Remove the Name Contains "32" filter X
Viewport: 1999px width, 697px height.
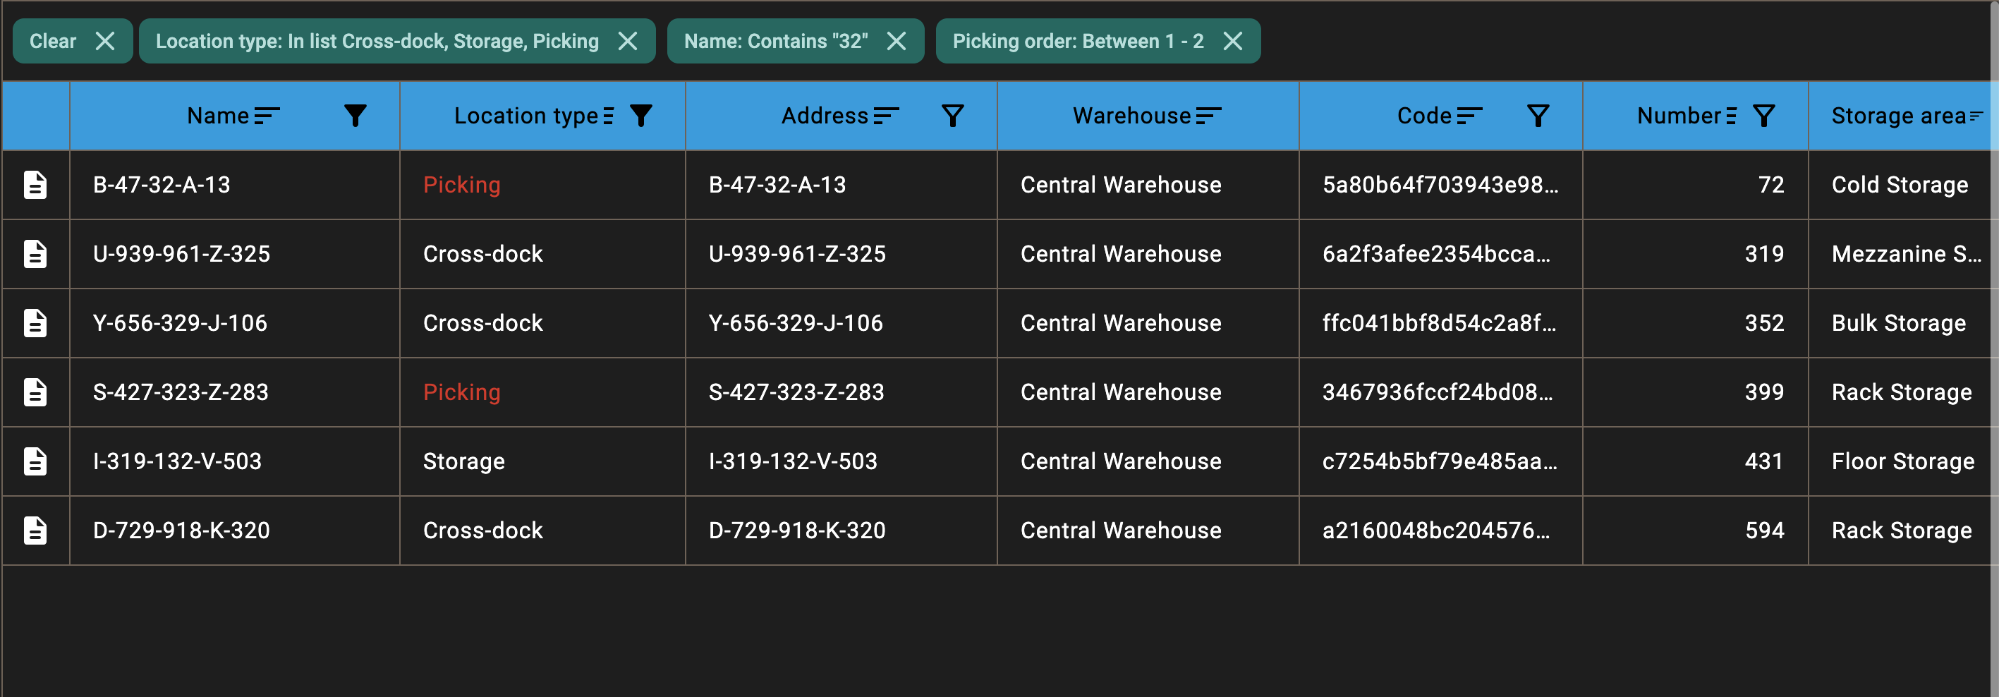click(897, 41)
